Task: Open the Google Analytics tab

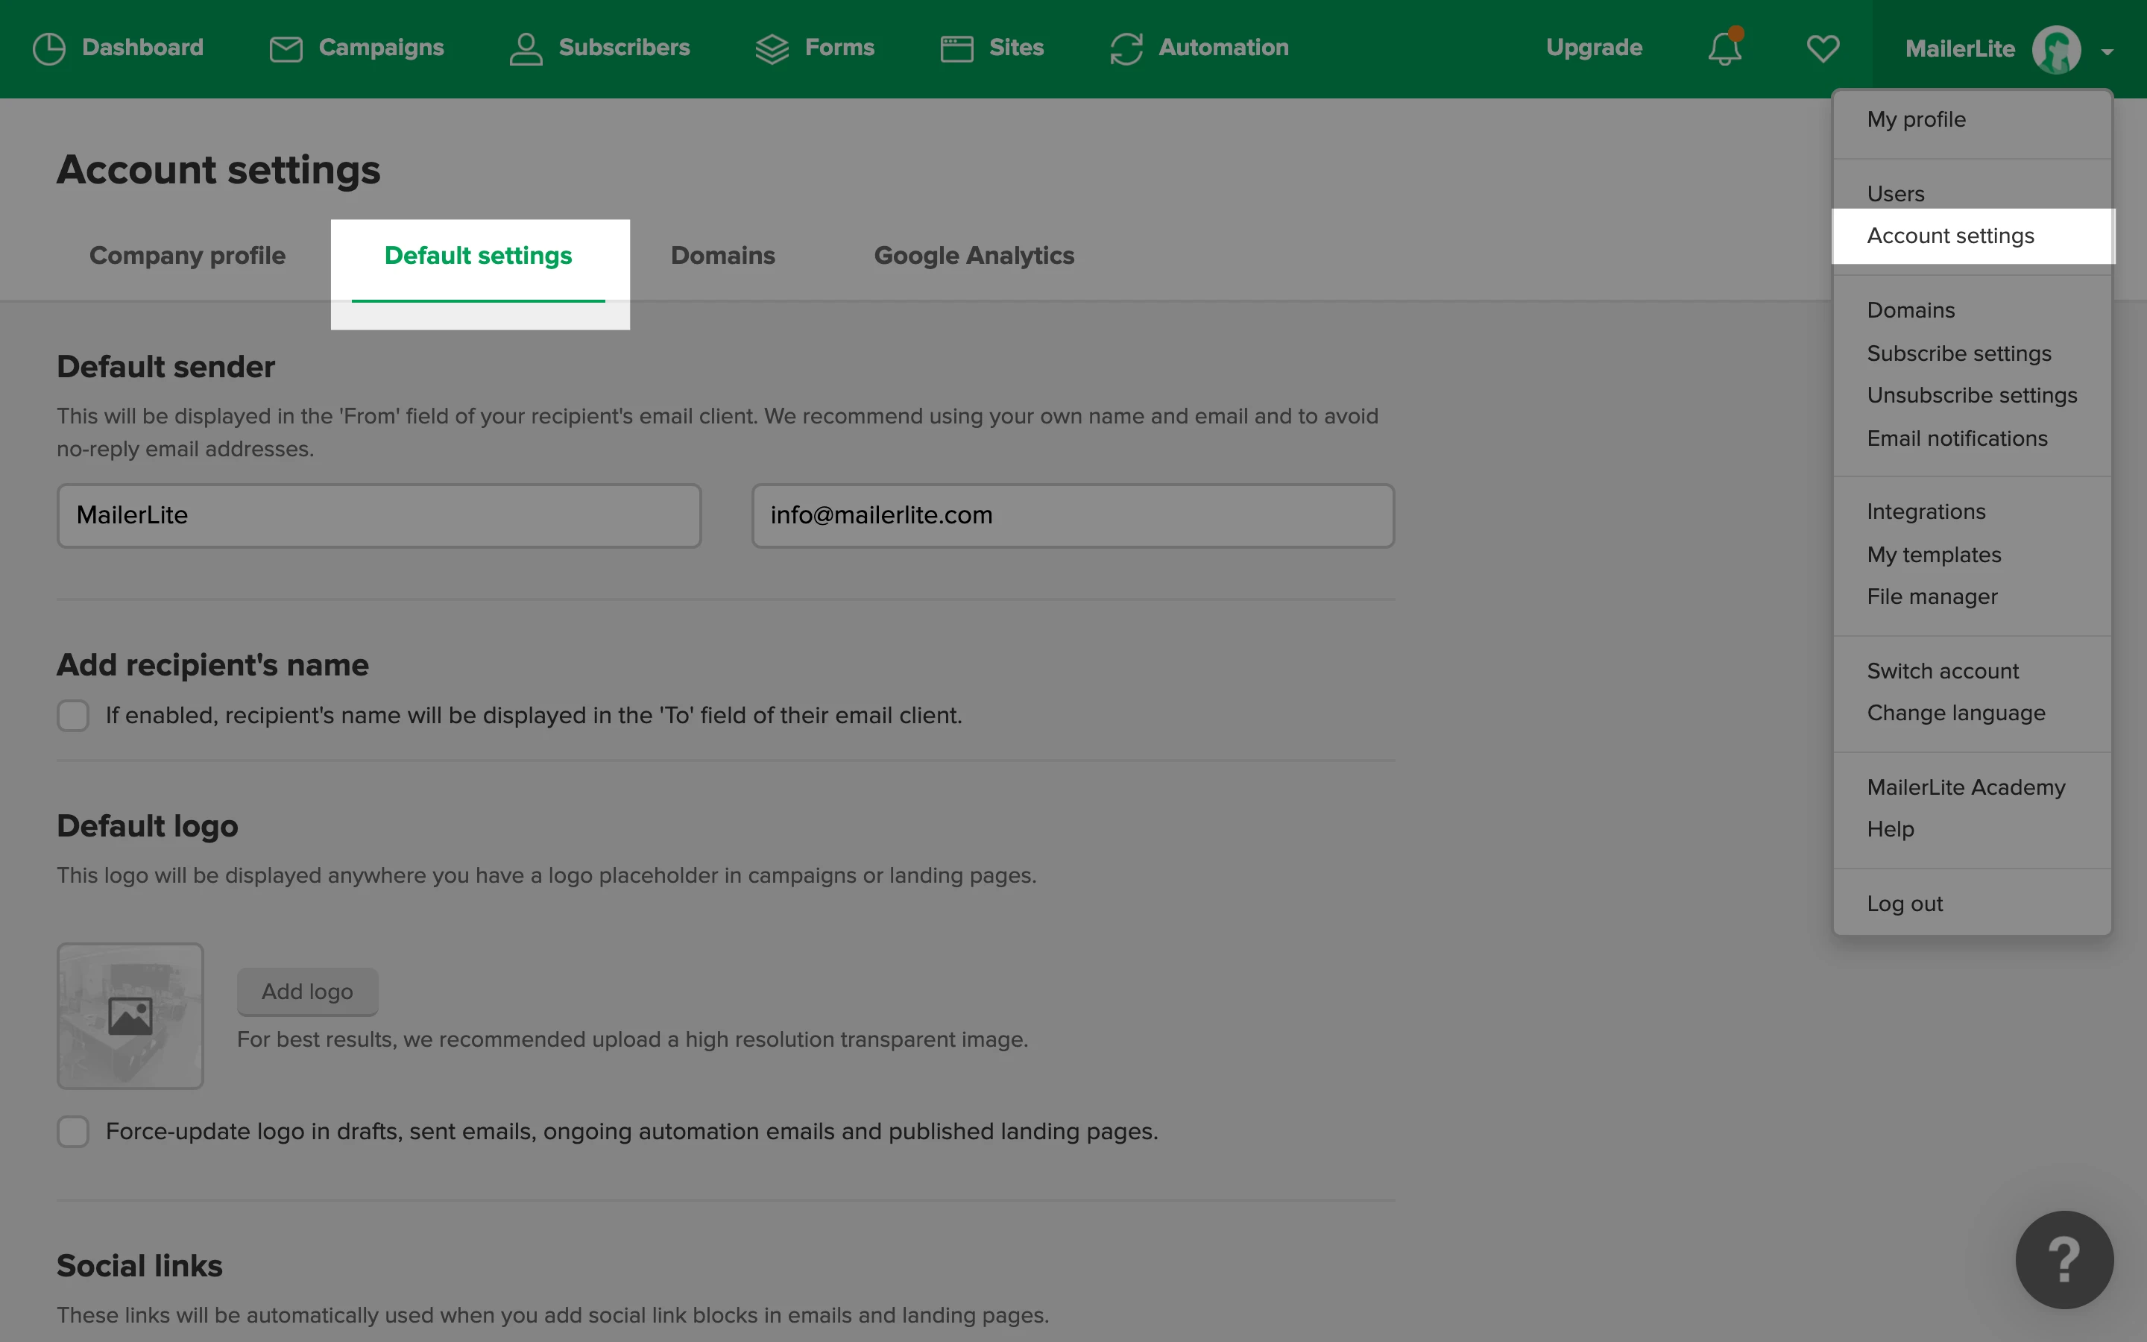Action: pos(974,256)
